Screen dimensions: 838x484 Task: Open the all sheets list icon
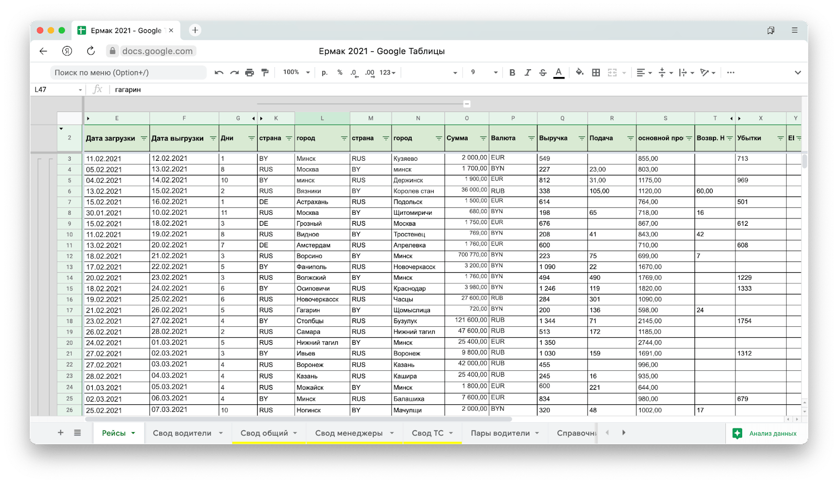click(78, 433)
